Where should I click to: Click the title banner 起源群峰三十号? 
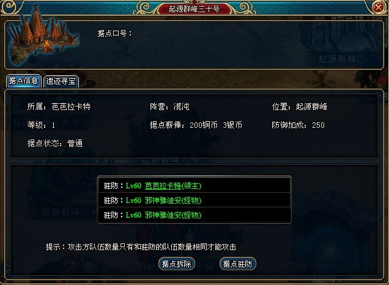click(x=194, y=9)
